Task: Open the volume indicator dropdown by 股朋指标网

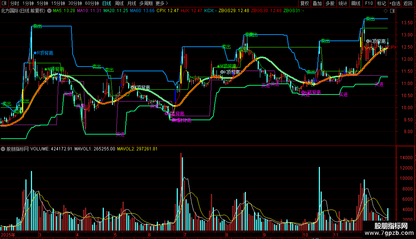Action: pyautogui.click(x=3, y=149)
